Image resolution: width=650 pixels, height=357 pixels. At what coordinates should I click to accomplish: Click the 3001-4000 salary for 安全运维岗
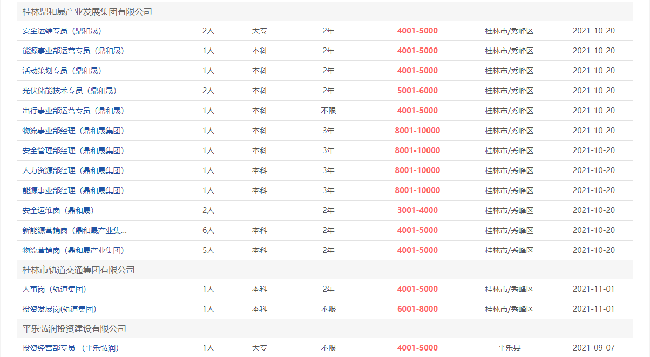coord(417,210)
